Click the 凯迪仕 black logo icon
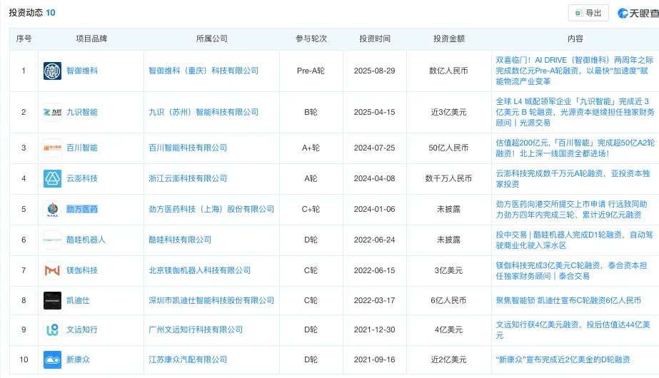The height and width of the screenshot is (378, 659). [x=52, y=301]
